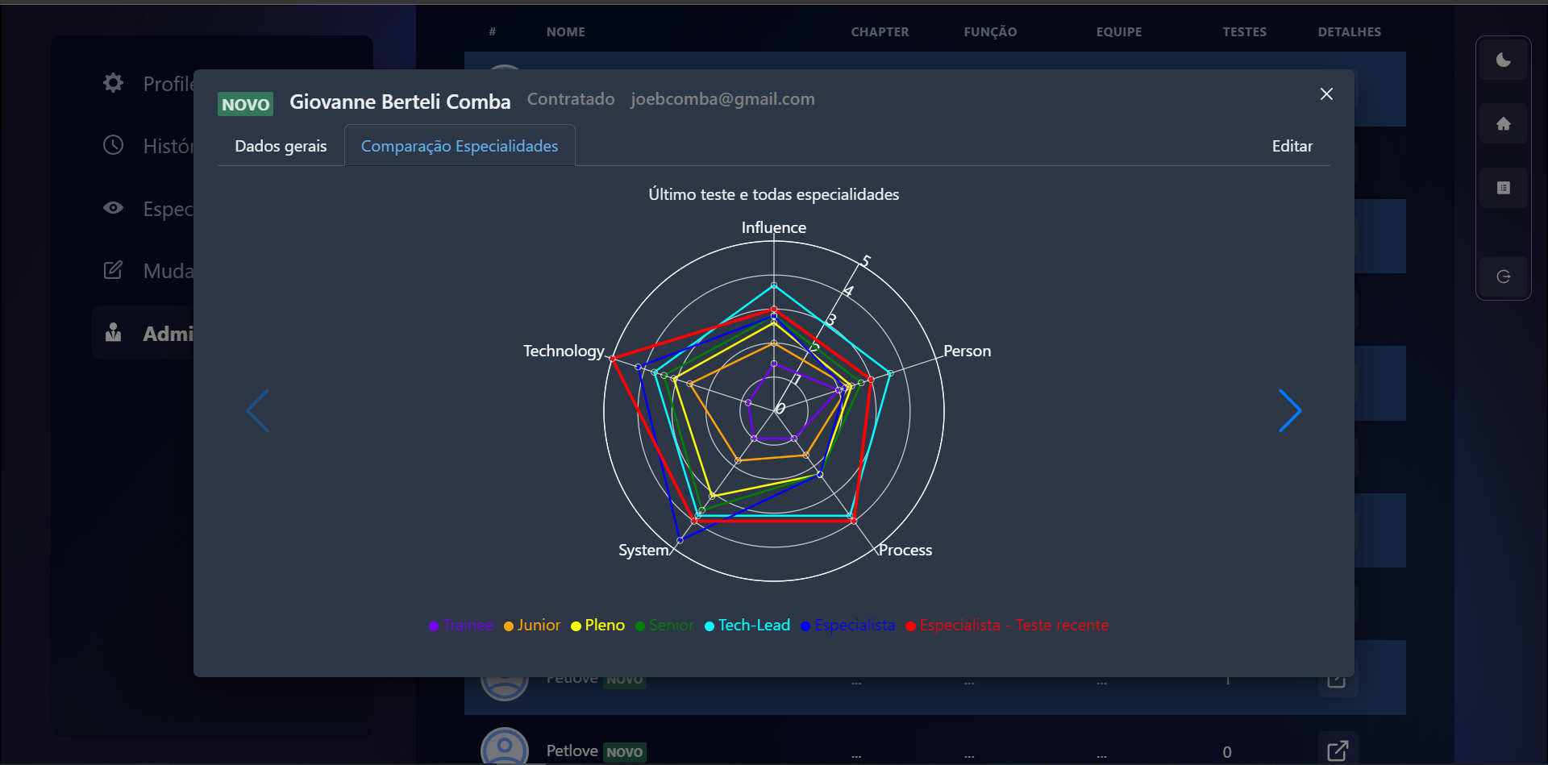This screenshot has width=1548, height=765.
Task: Select the Comparação Especialidades tab
Action: pos(460,146)
